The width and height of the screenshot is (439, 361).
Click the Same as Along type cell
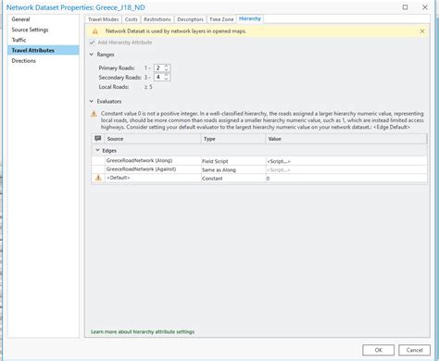(x=233, y=169)
